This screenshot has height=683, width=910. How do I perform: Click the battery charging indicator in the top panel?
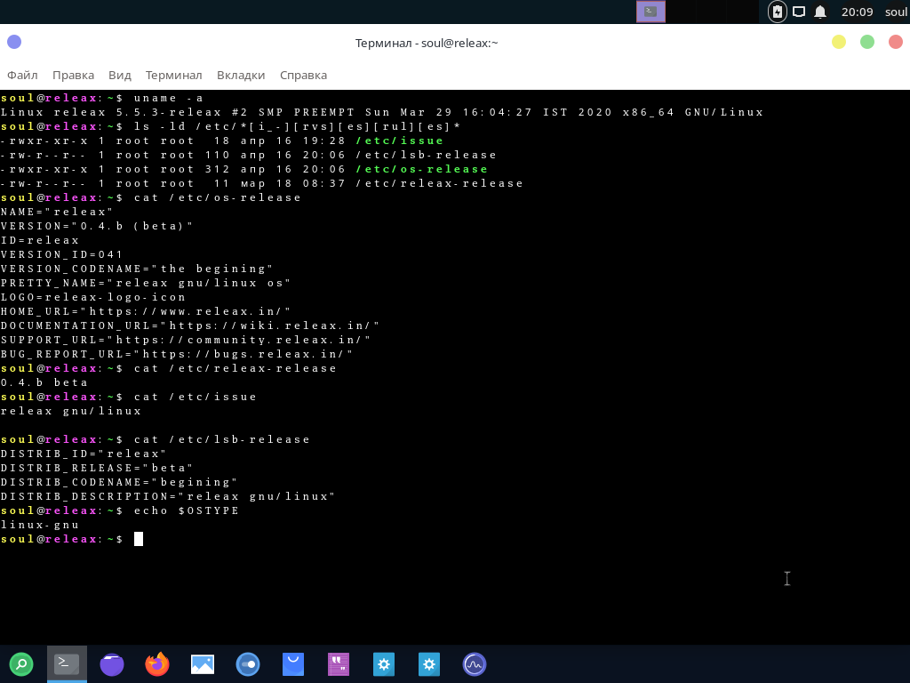777,12
